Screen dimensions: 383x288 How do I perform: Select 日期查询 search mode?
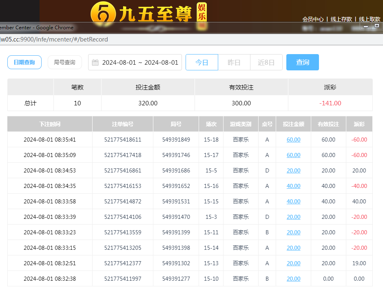(24, 63)
